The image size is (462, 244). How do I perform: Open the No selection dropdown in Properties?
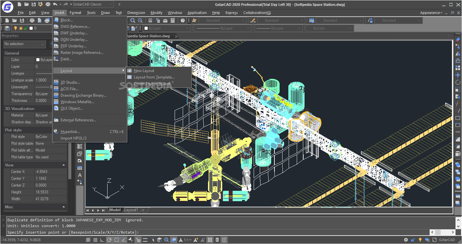24,44
